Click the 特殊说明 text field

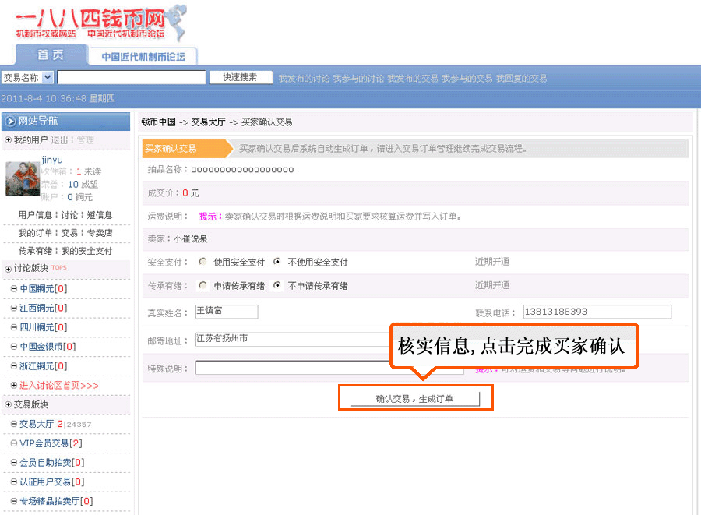(x=329, y=368)
